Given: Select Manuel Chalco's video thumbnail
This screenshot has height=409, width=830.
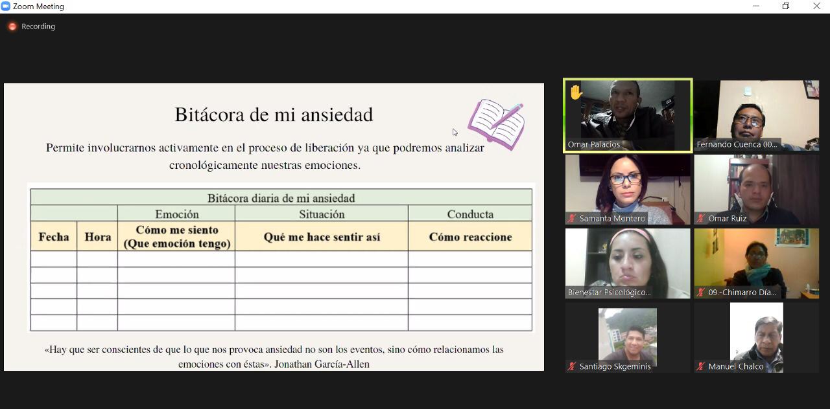Looking at the screenshot, I should tap(757, 337).
